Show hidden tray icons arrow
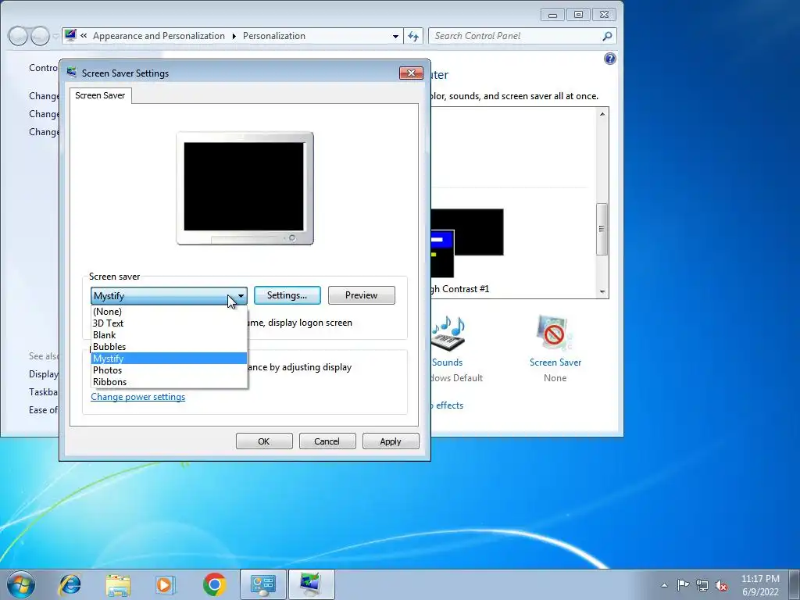This screenshot has height=600, width=800. click(x=664, y=585)
